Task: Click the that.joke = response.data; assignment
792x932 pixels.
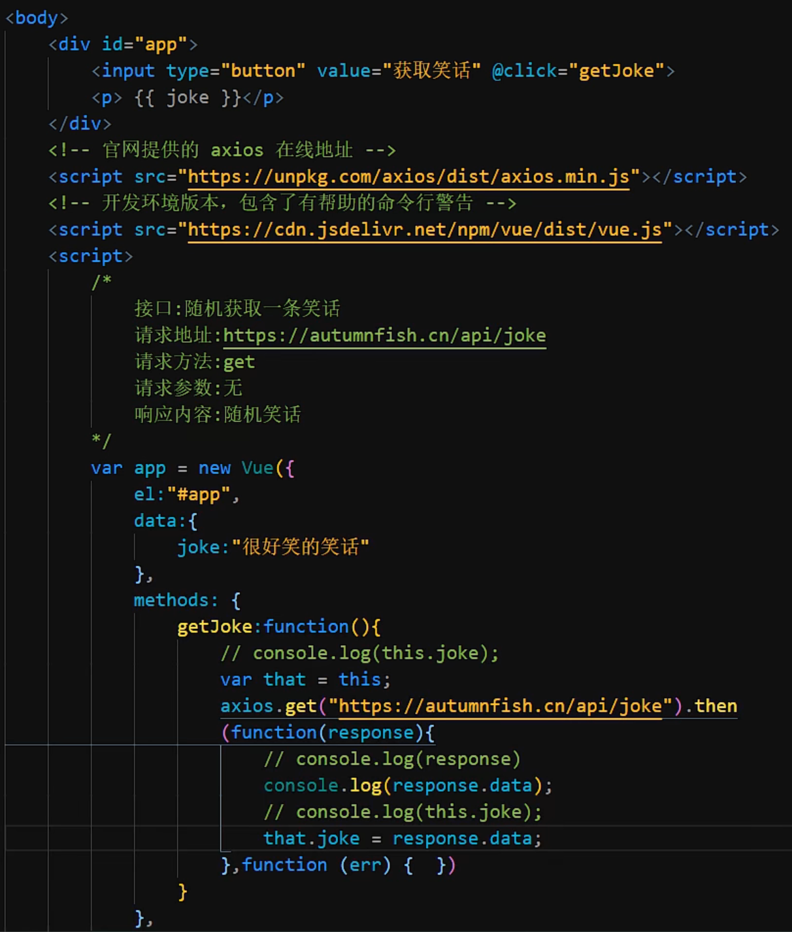Action: click(403, 839)
